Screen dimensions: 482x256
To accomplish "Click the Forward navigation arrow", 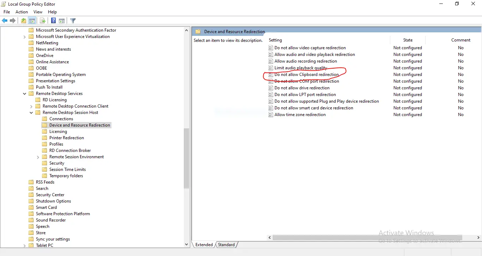I will [x=13, y=20].
